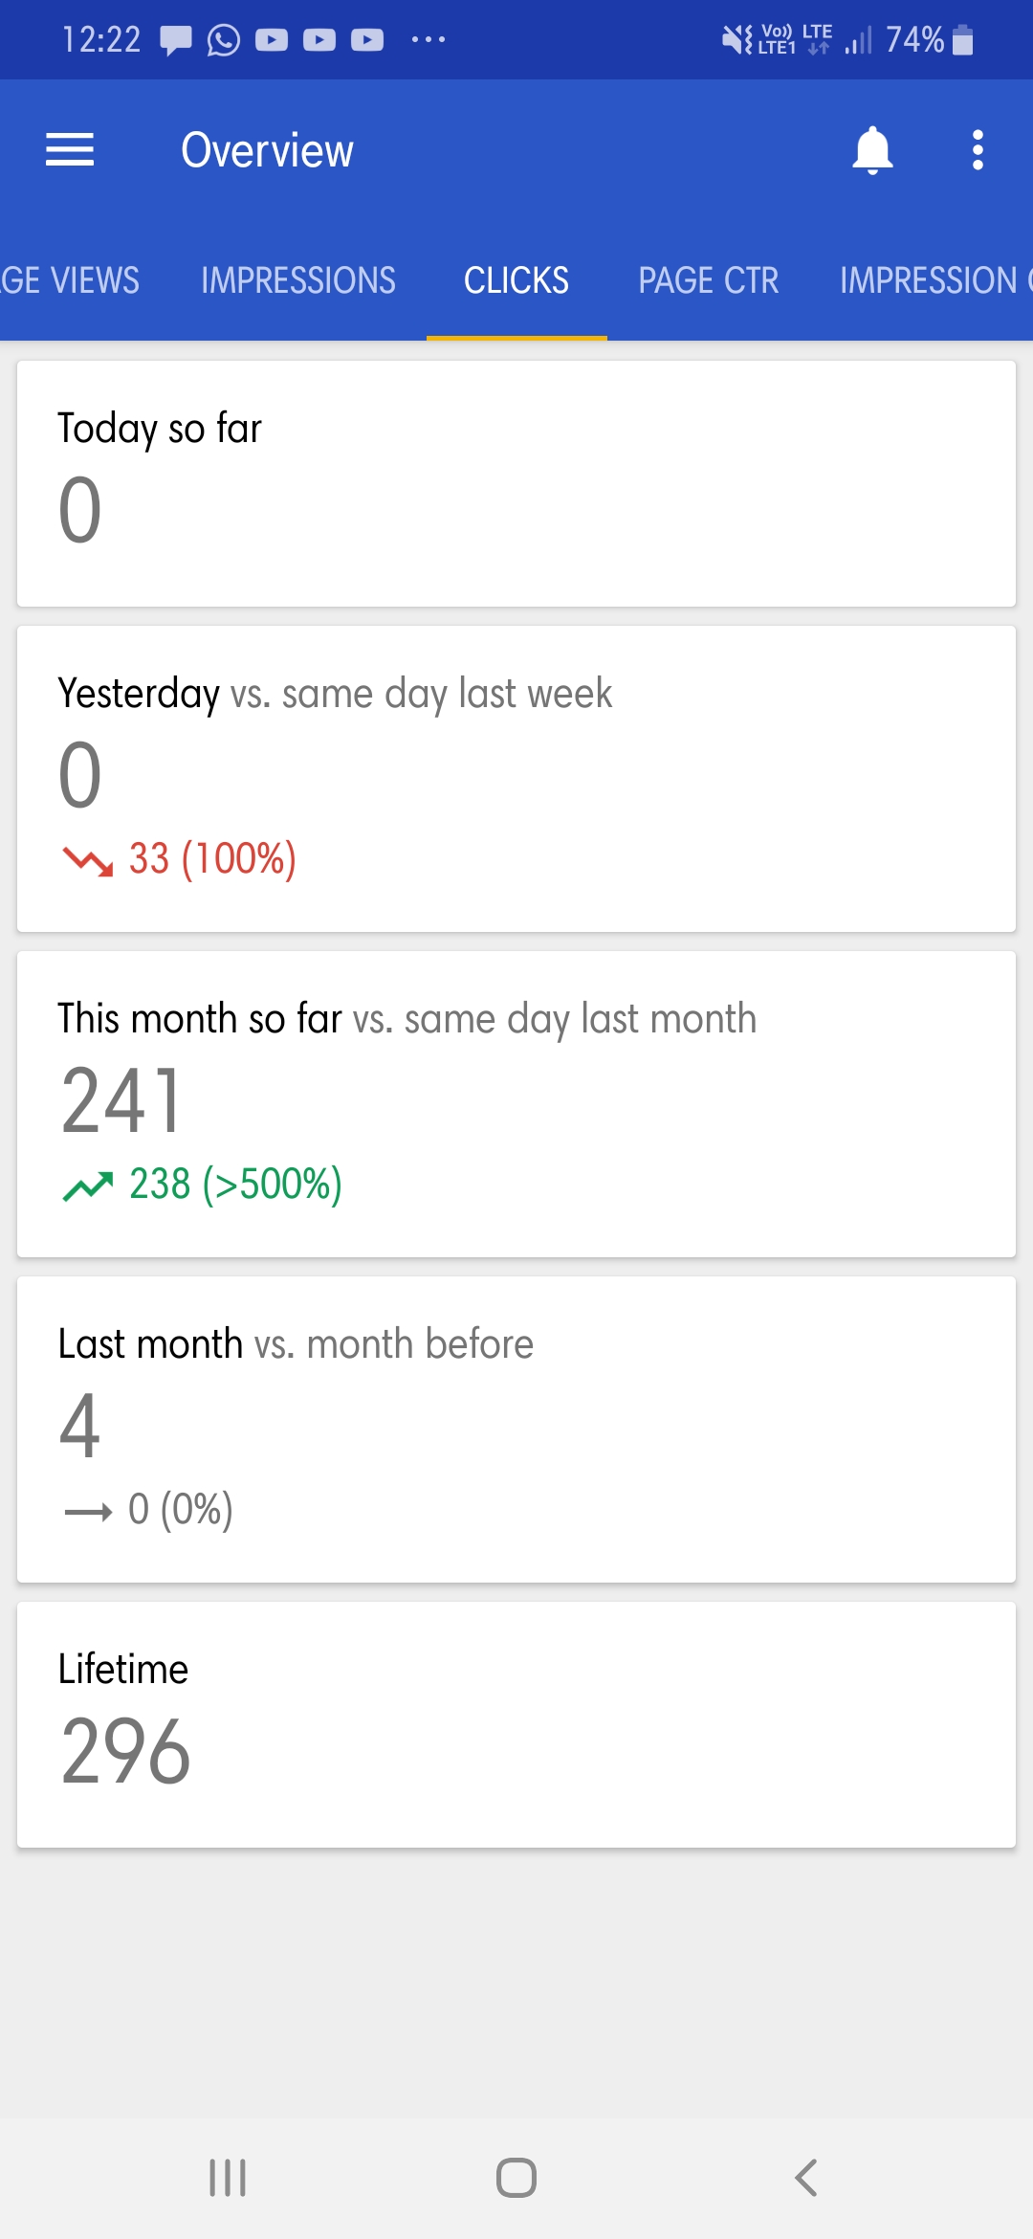
Task: Open the Page Views tab
Action: pyautogui.click(x=70, y=280)
